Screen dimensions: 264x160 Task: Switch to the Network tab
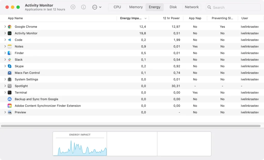pos(192,7)
